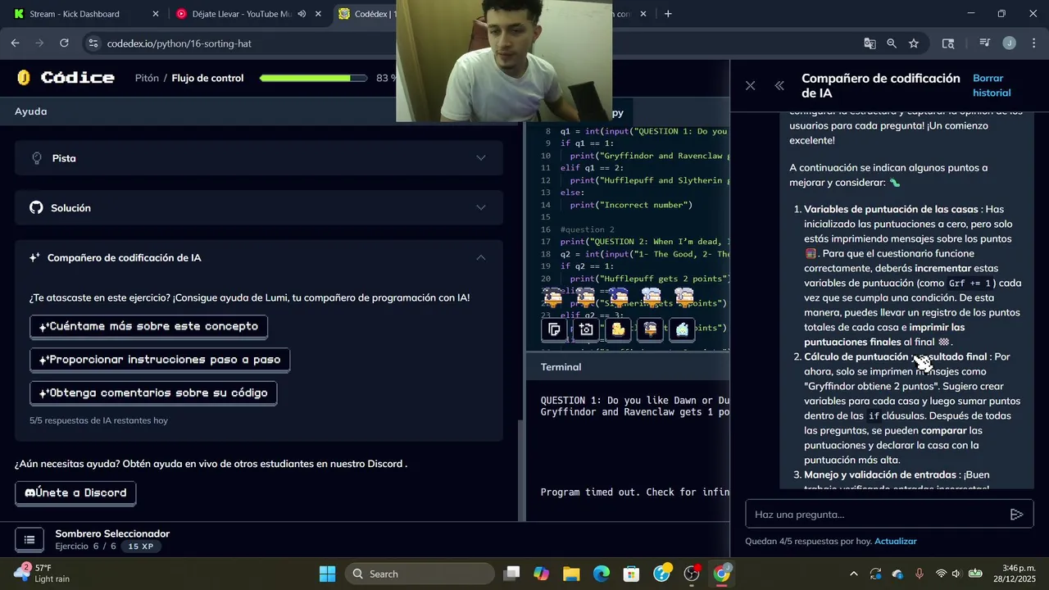The image size is (1049, 590).
Task: Click Sombrero Seleccionador exercise title
Action: pos(112,533)
